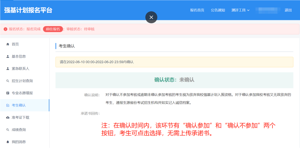
Task: Click the person icon beside 基本信息
Action: point(8,56)
